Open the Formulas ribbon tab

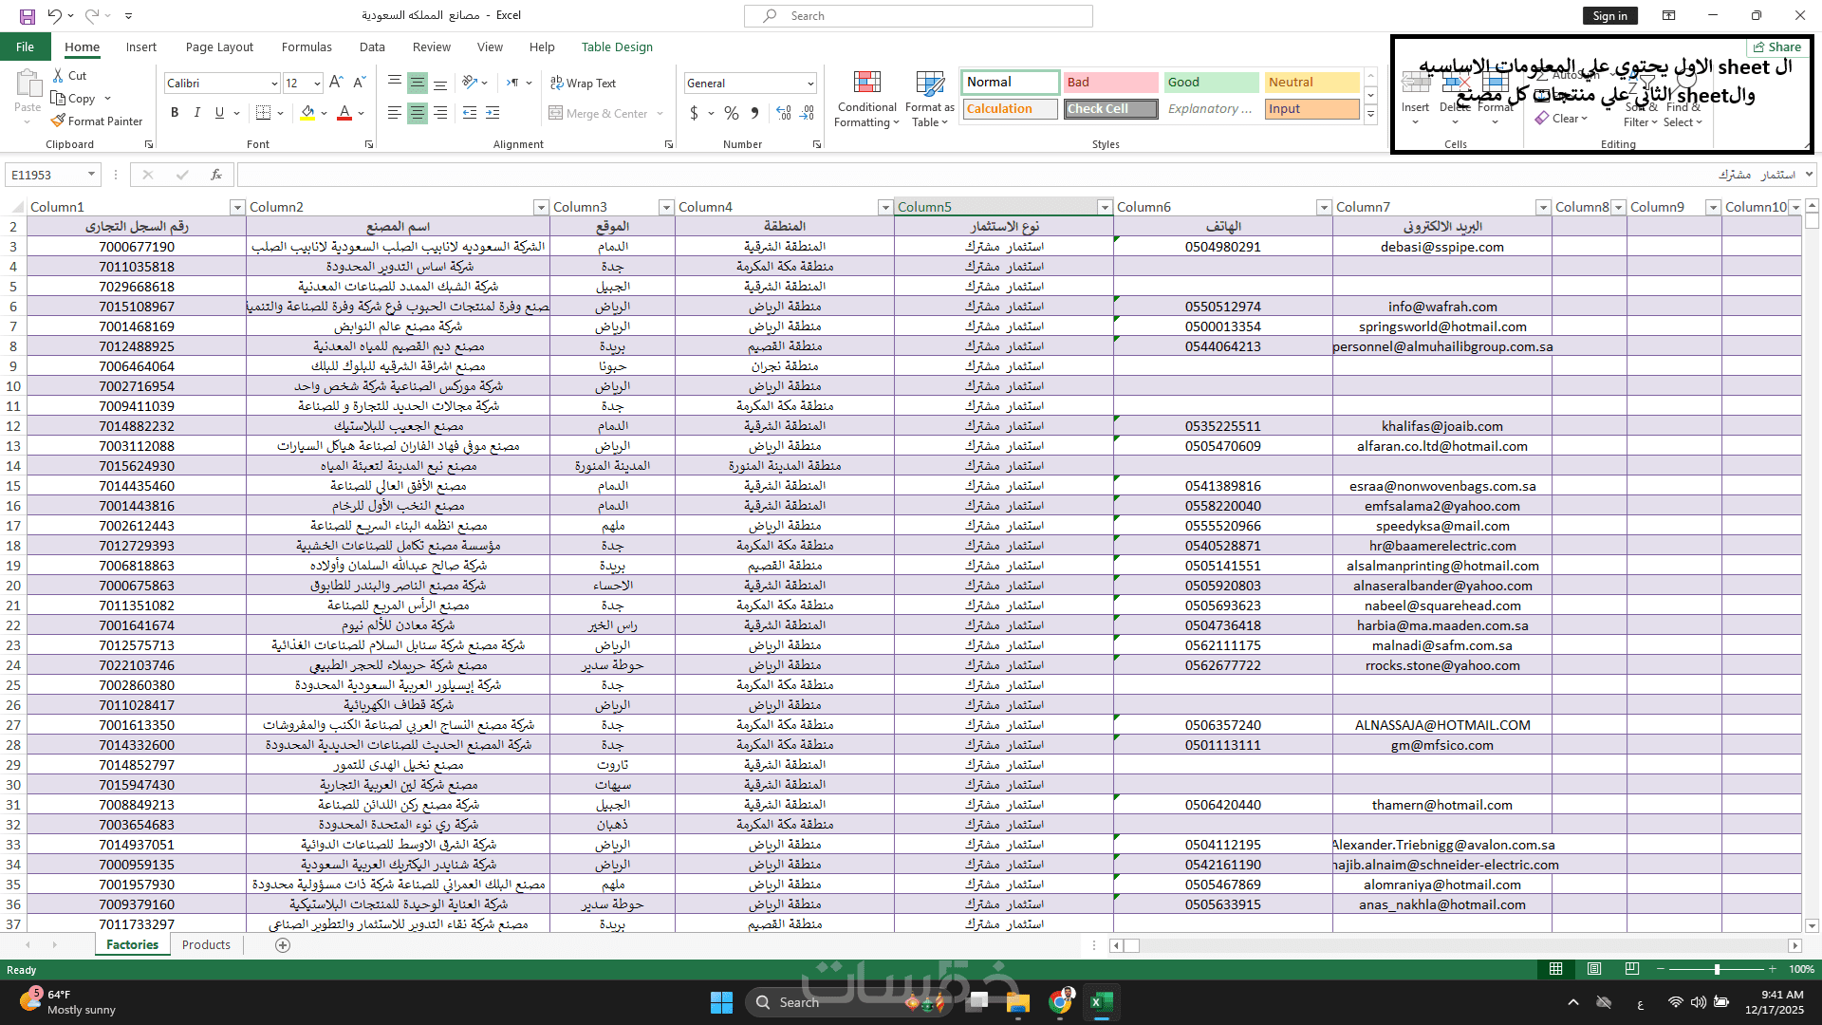coord(307,47)
